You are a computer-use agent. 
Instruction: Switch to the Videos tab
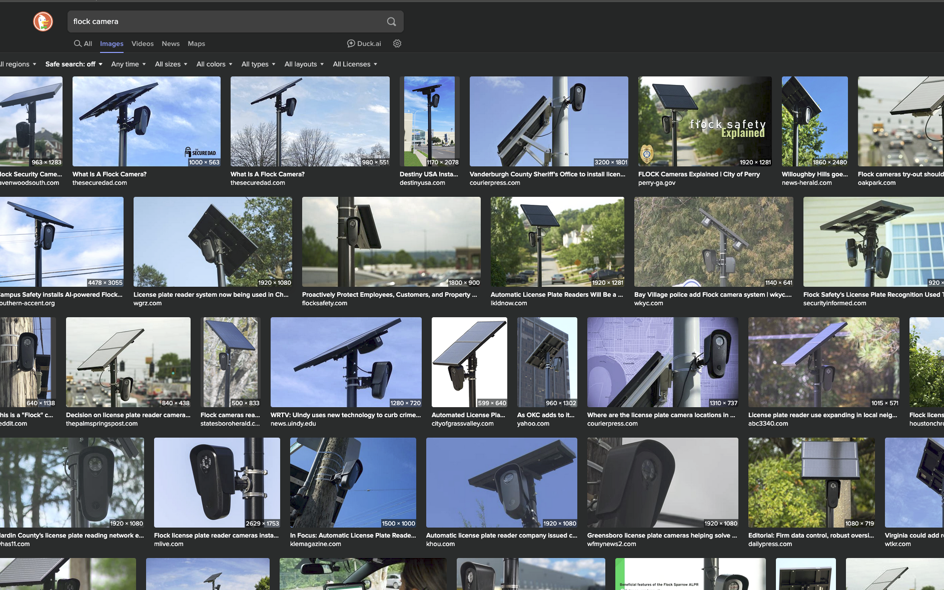[143, 43]
